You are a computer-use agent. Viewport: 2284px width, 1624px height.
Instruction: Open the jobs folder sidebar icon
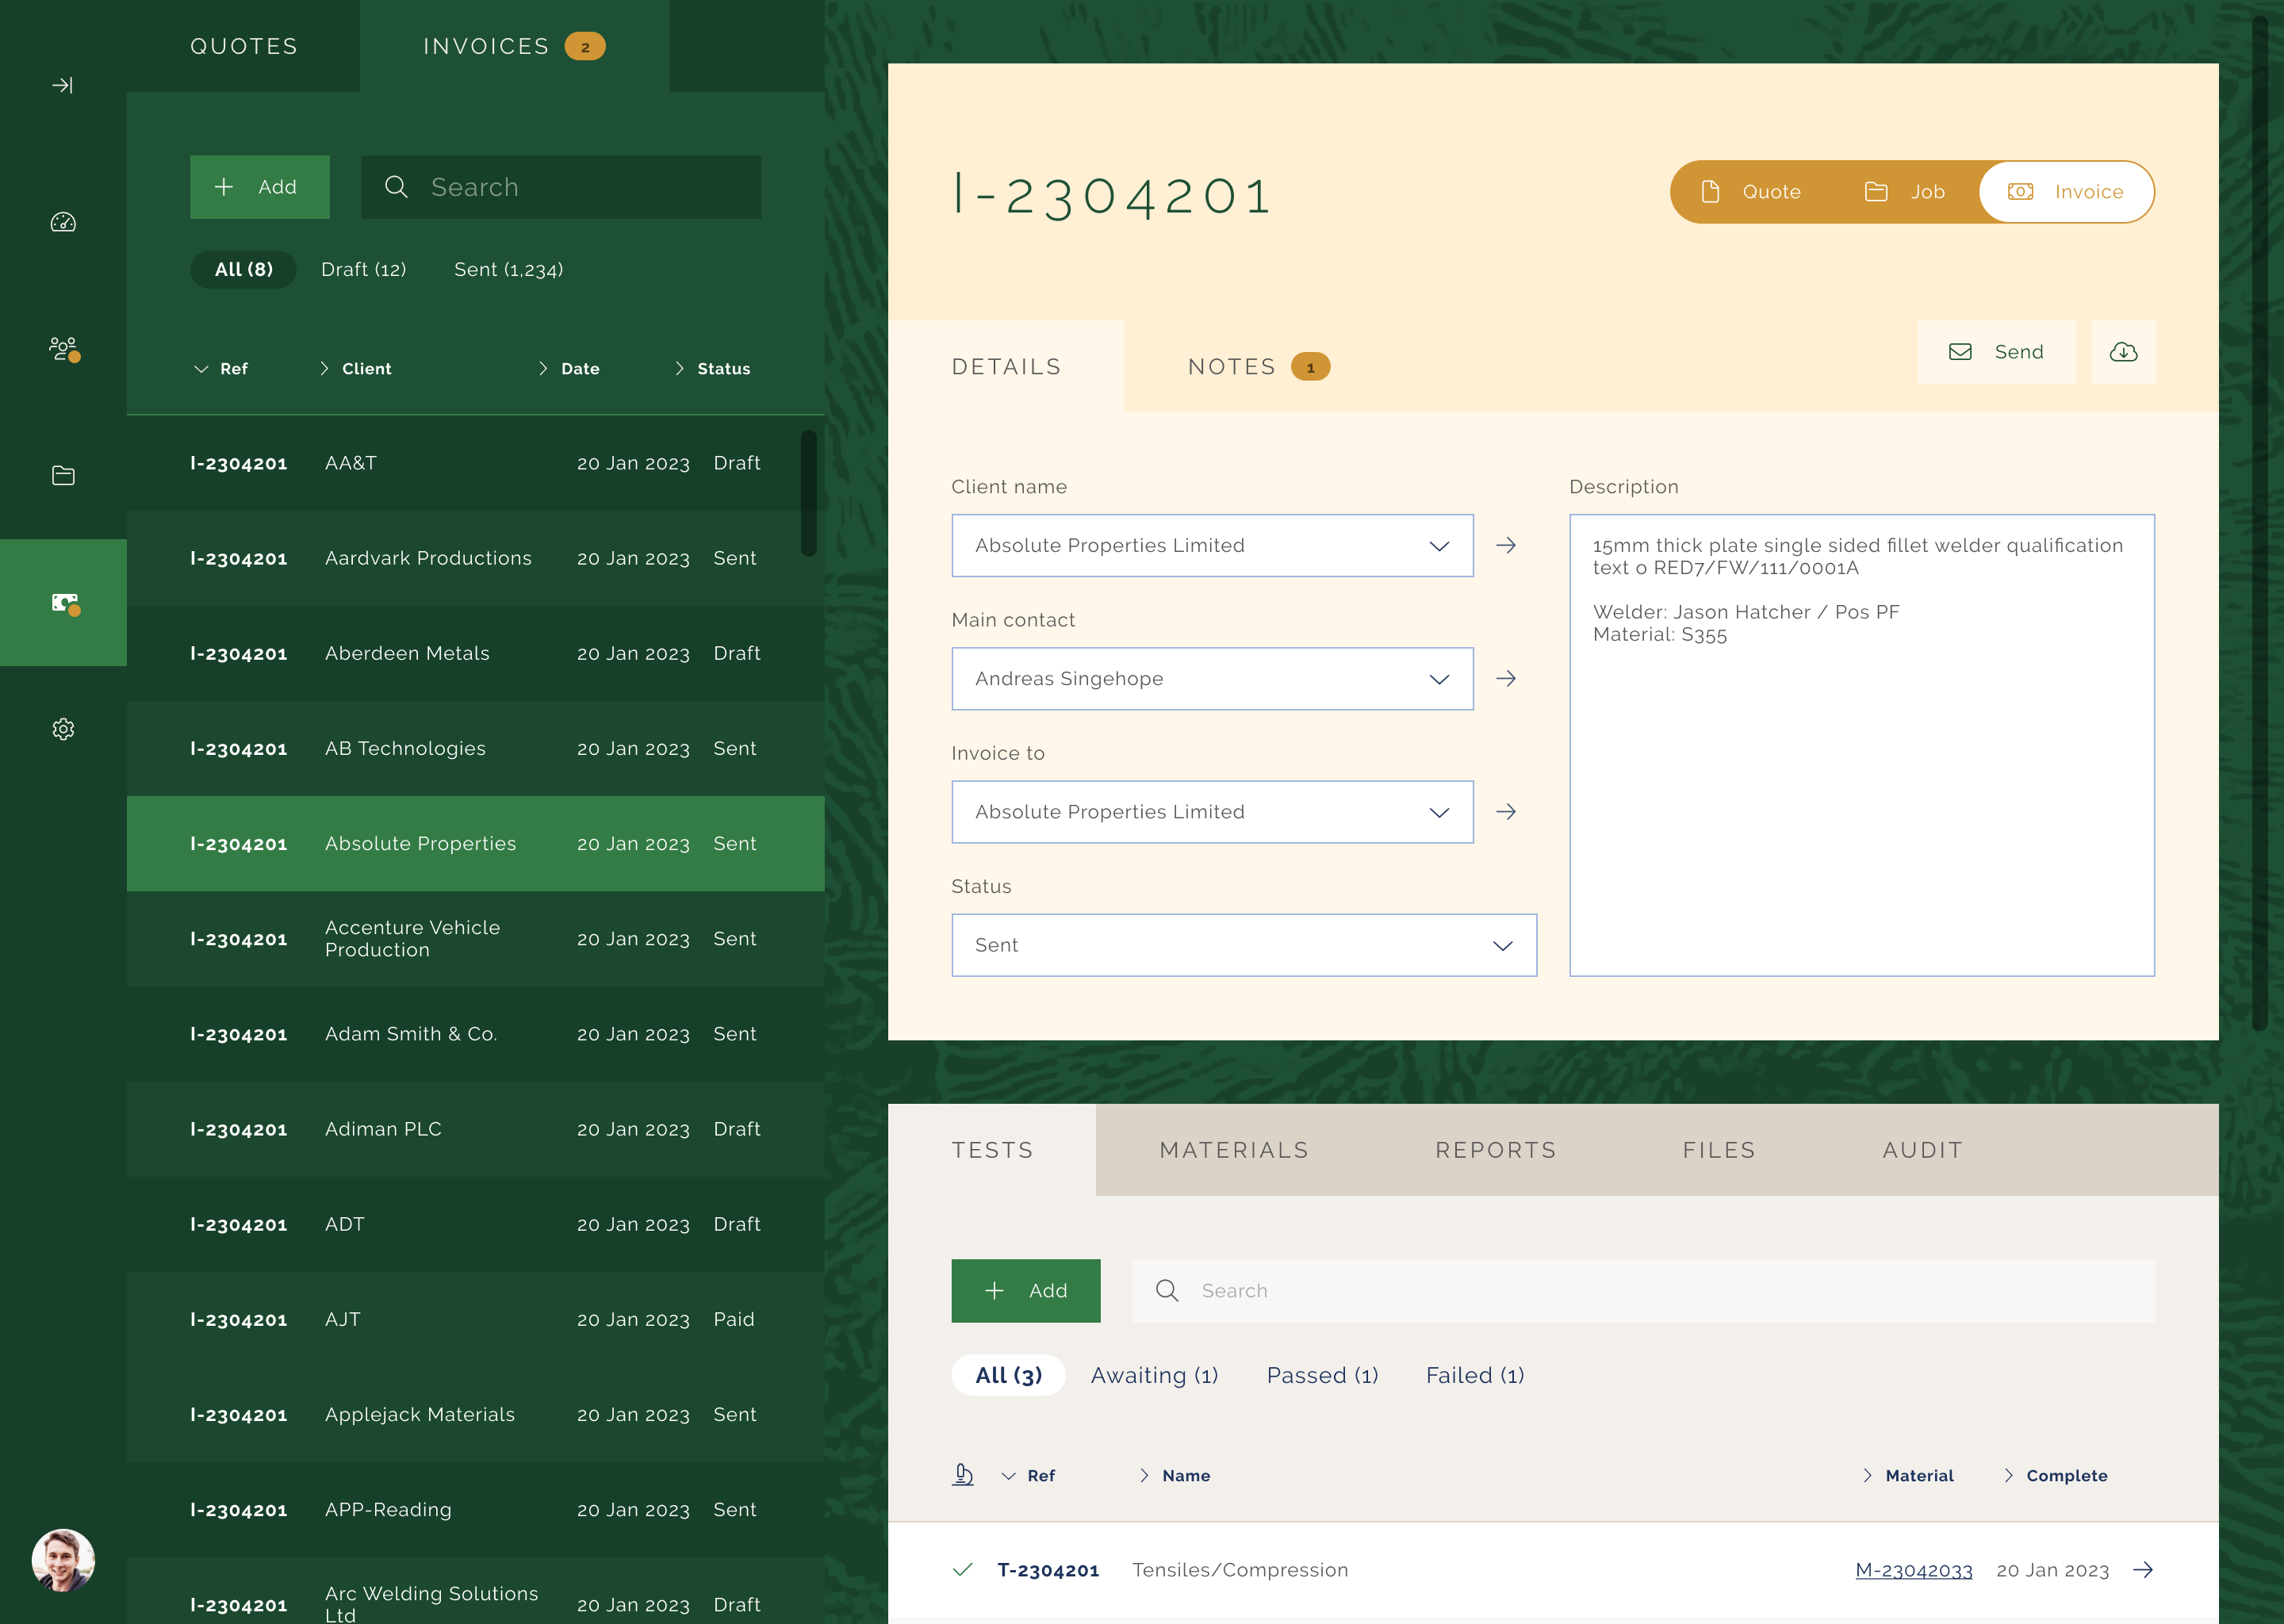[x=63, y=475]
